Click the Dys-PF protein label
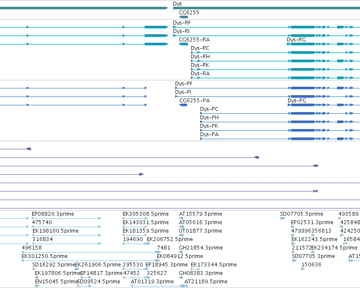 [x=184, y=84]
